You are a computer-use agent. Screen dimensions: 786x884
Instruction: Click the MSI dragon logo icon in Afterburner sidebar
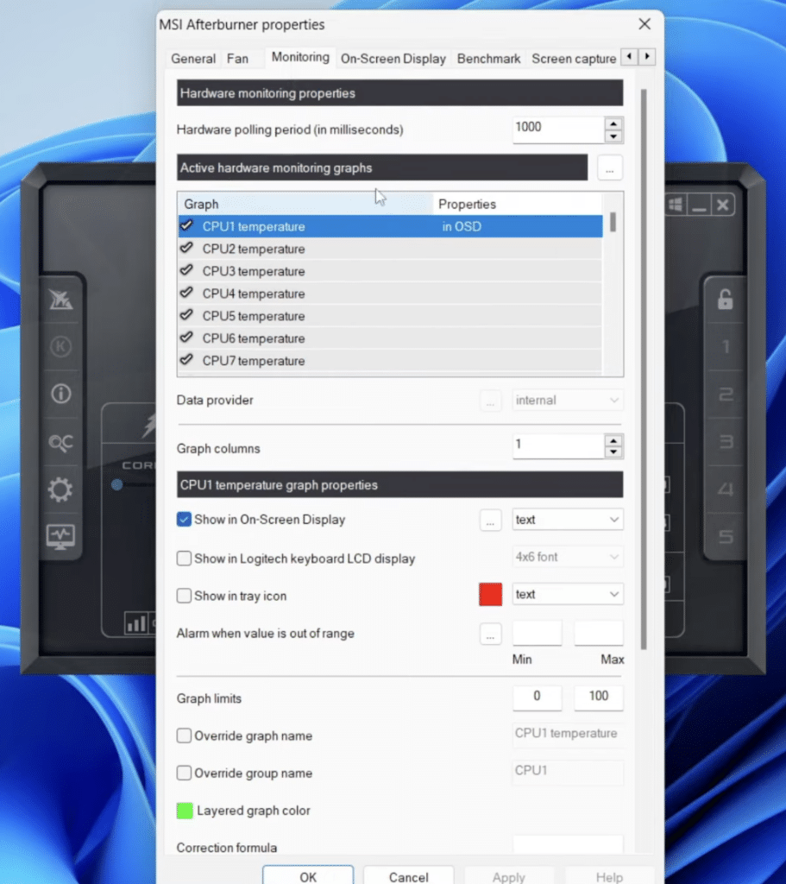point(60,300)
